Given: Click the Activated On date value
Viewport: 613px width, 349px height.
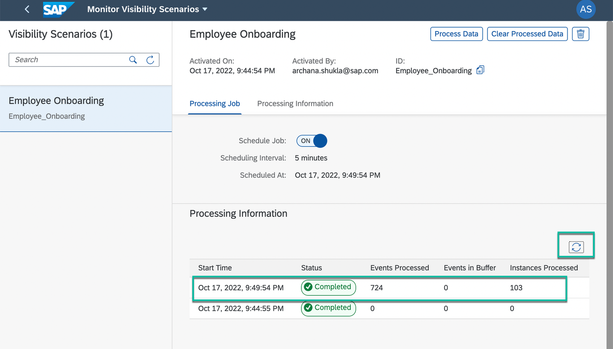Looking at the screenshot, I should pos(232,71).
